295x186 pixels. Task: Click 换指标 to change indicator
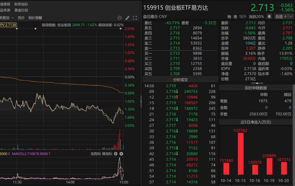point(107,154)
